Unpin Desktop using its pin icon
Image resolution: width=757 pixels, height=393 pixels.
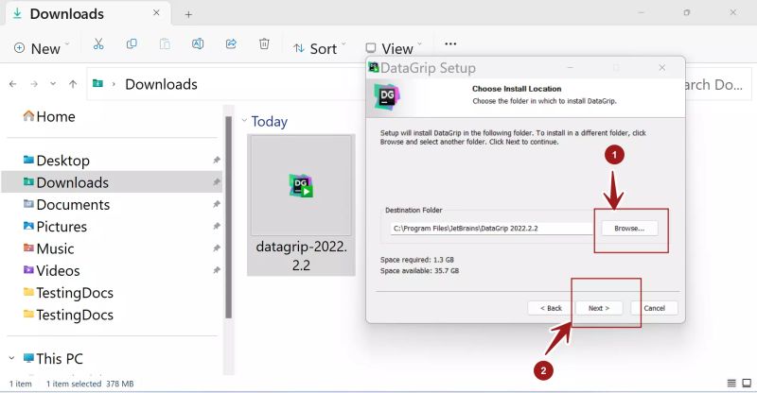pos(217,160)
